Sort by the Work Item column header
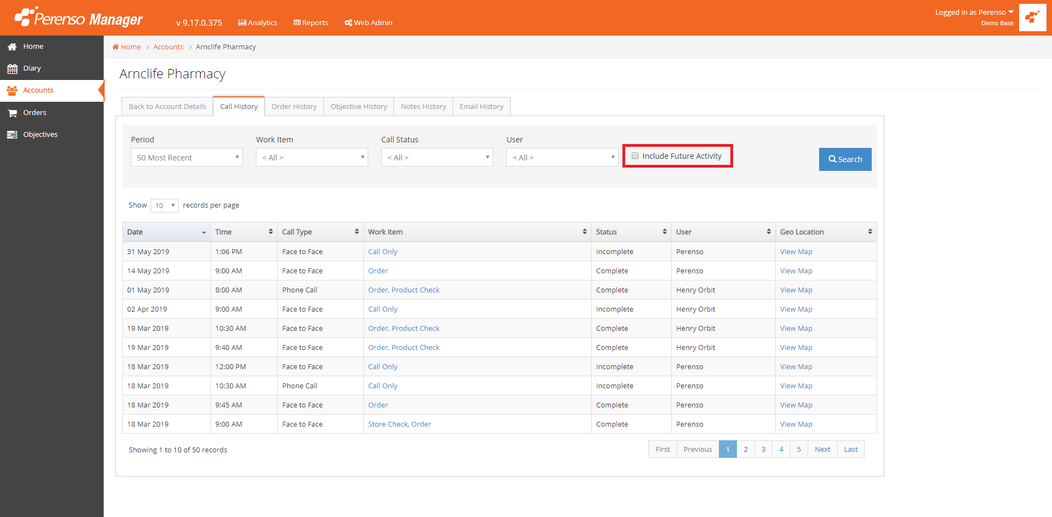The height and width of the screenshot is (517, 1052). tap(477, 232)
